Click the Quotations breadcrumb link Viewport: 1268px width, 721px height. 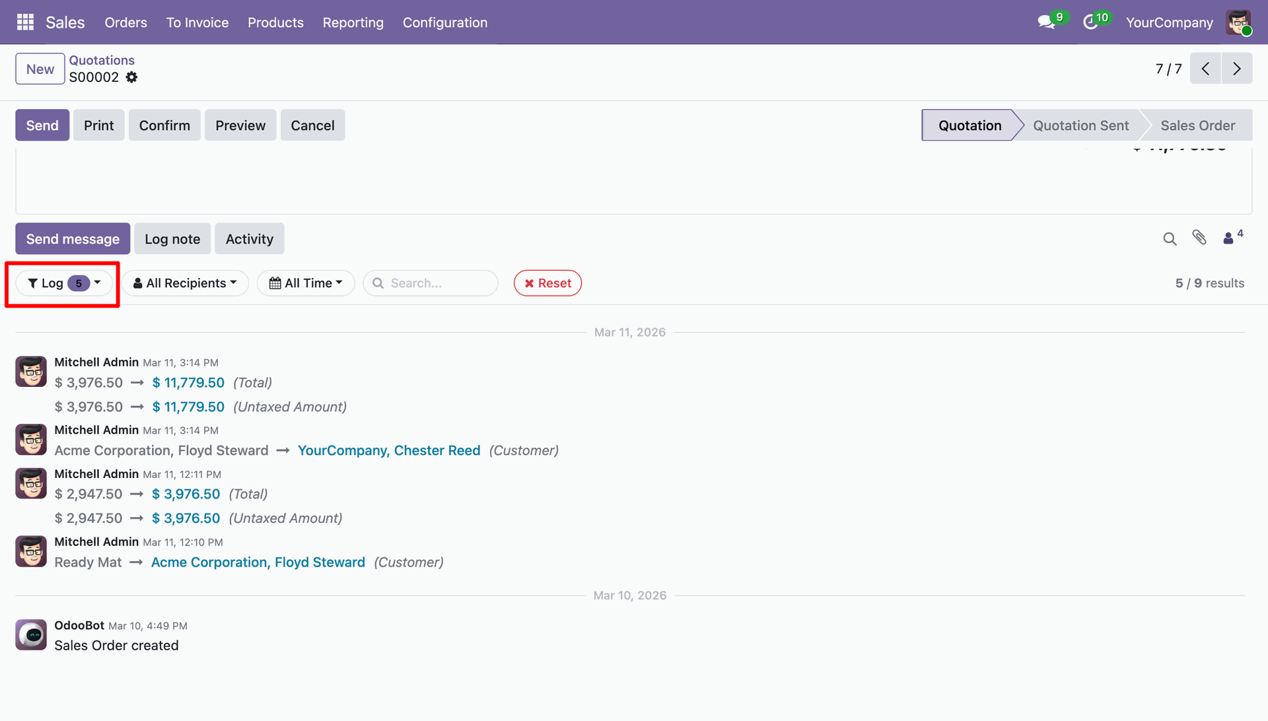pyautogui.click(x=102, y=60)
